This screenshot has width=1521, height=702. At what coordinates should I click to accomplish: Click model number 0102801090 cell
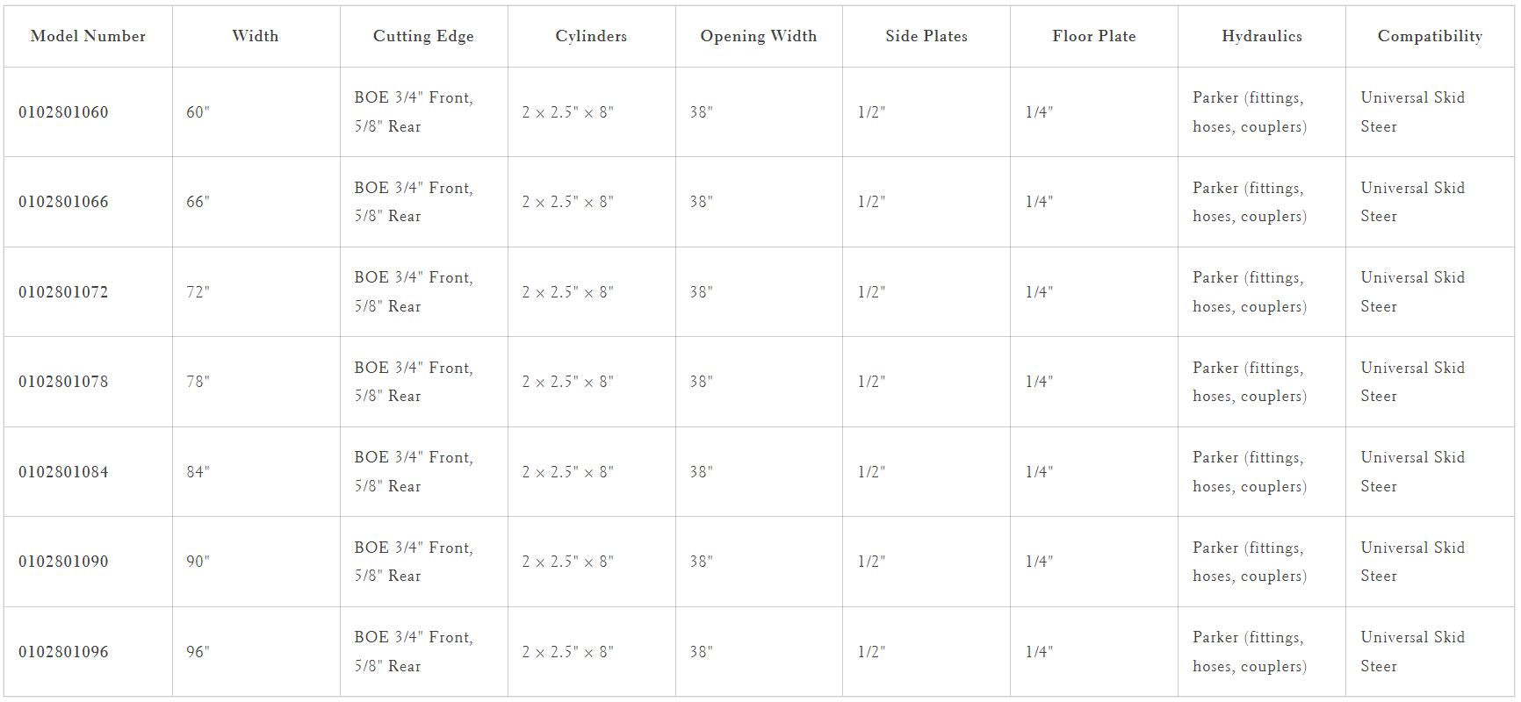[63, 562]
